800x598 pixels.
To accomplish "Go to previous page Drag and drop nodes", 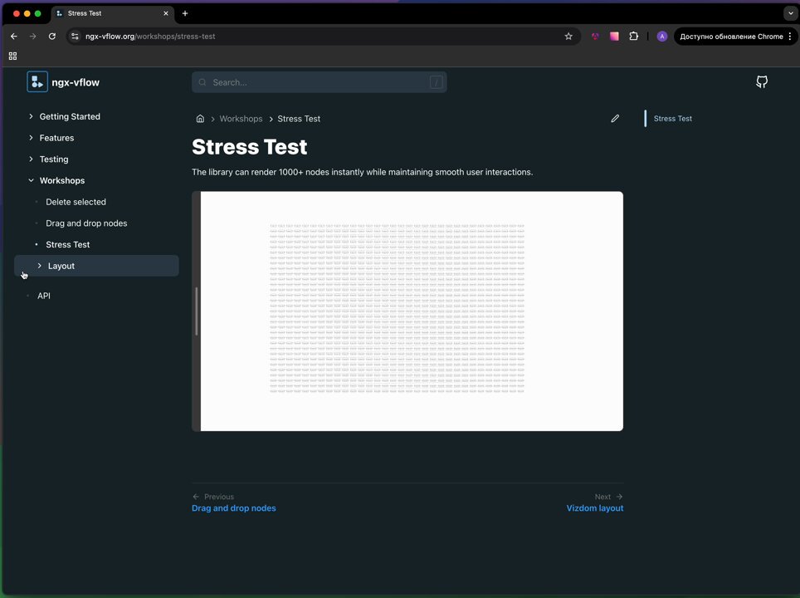I will [234, 508].
